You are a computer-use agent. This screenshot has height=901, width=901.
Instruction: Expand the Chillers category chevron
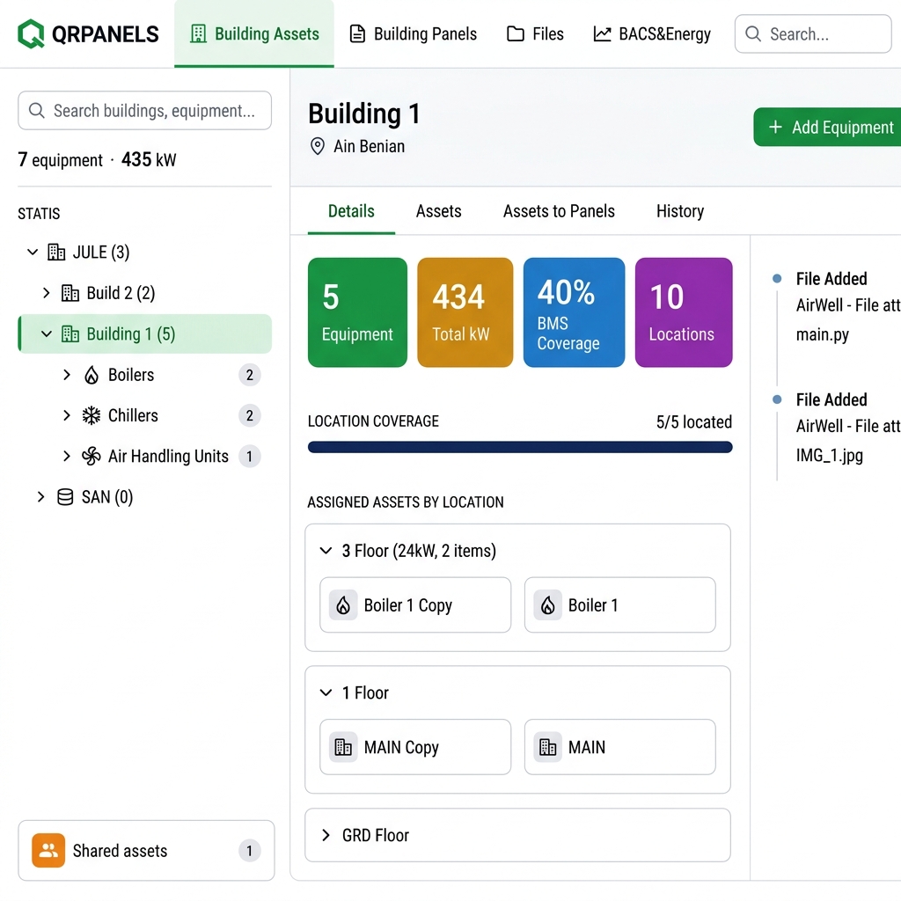click(x=67, y=415)
